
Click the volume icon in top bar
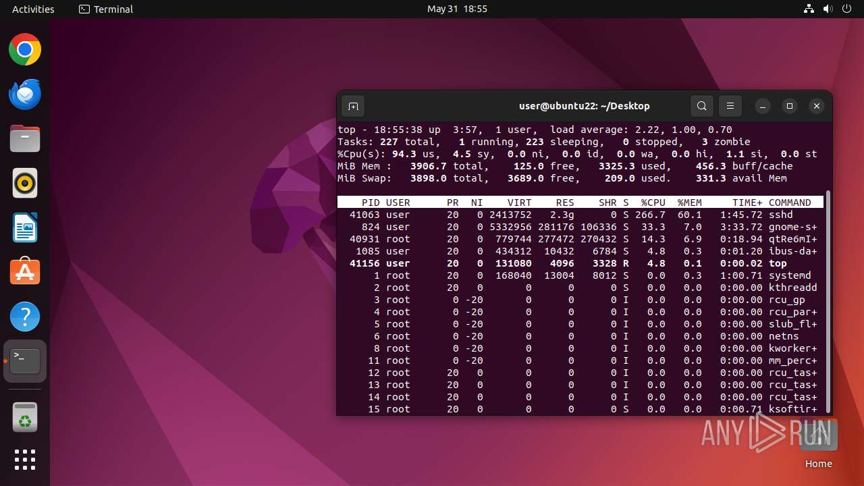[x=828, y=9]
